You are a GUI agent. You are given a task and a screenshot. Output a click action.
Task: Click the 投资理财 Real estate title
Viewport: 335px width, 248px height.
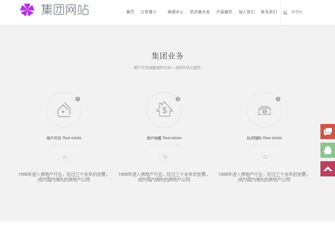[x=264, y=138]
